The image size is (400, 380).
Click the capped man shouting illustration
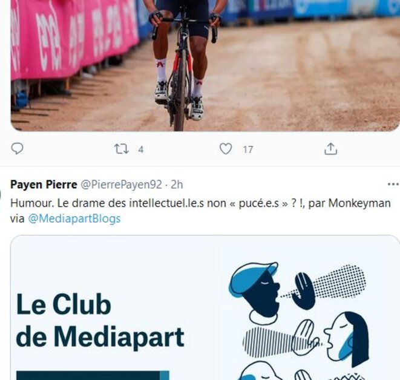tap(254, 293)
